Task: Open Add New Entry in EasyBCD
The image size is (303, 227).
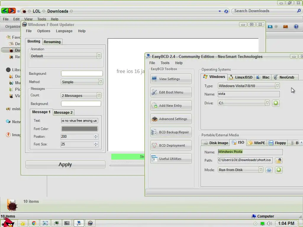Action: tap(171, 106)
